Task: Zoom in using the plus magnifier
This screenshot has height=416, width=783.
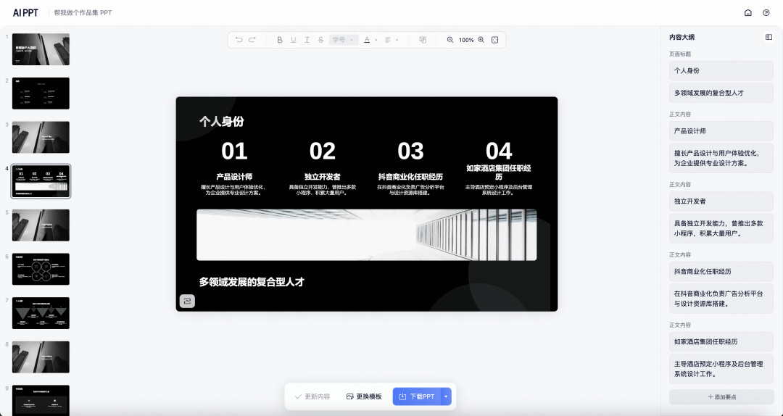Action: [481, 40]
